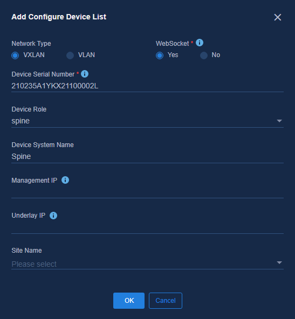Set WebSocket to Yes
295x319 pixels.
tap(160, 56)
